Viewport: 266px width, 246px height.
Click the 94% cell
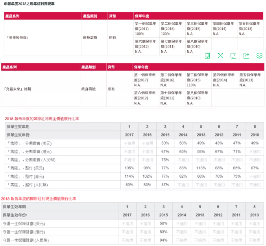[x=164, y=240]
